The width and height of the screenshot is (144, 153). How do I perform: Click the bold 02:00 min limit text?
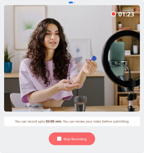coord(53,121)
